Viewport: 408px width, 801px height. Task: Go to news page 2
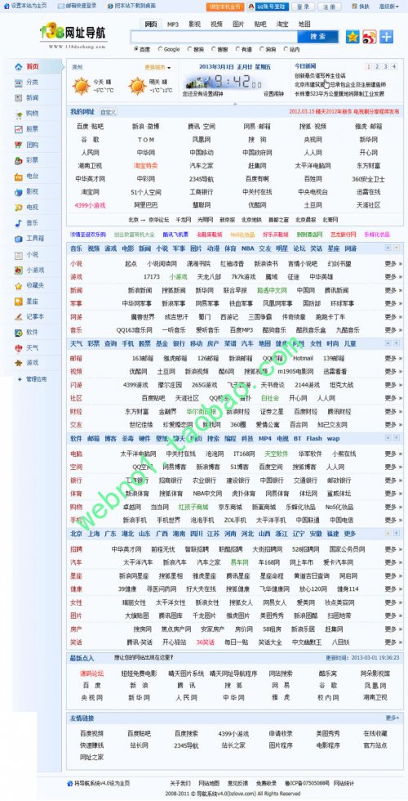pyautogui.click(x=377, y=66)
